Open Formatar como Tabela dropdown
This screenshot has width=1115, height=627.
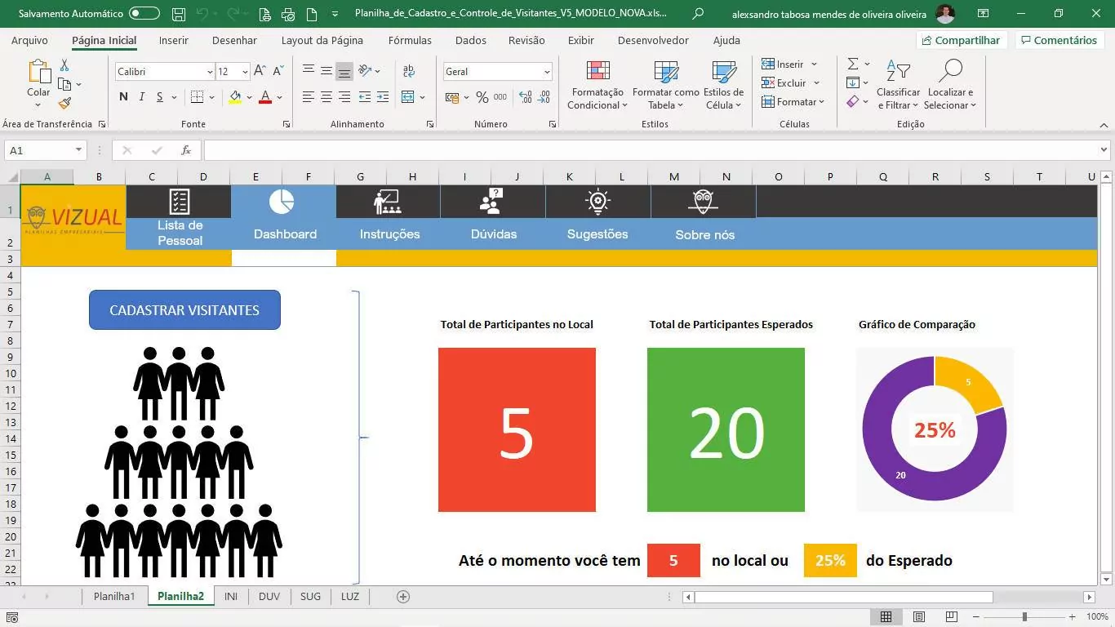(666, 85)
